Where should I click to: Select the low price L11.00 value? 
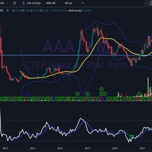point(35,10)
